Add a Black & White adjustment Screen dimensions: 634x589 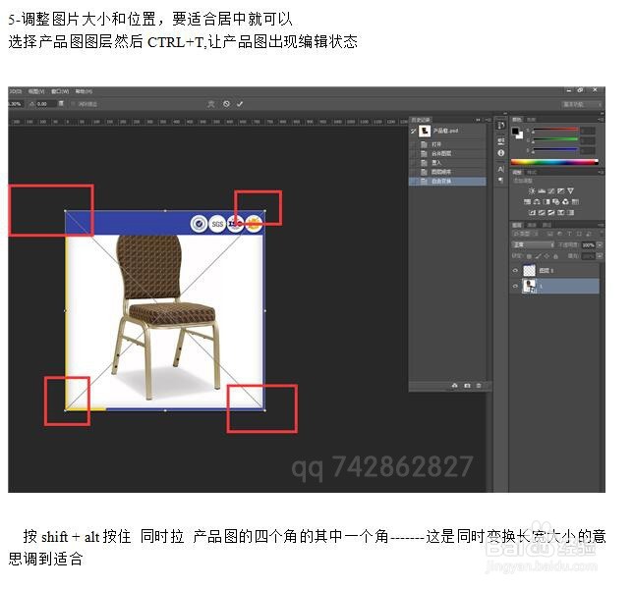pos(547,202)
